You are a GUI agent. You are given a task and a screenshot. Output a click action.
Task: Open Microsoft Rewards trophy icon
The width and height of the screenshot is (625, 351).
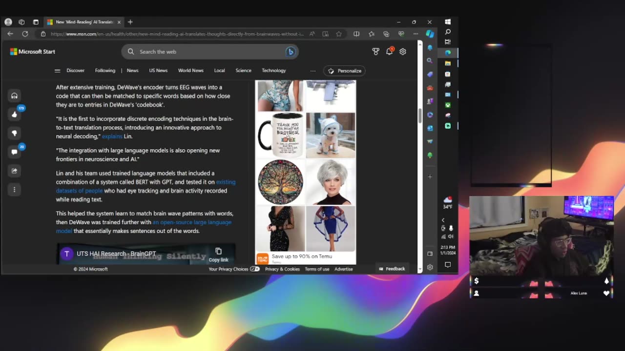pos(375,51)
